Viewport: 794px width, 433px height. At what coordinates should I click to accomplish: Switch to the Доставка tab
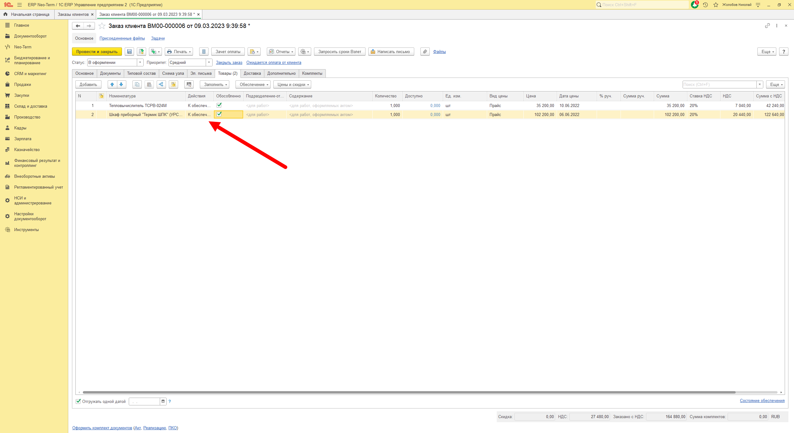(252, 73)
